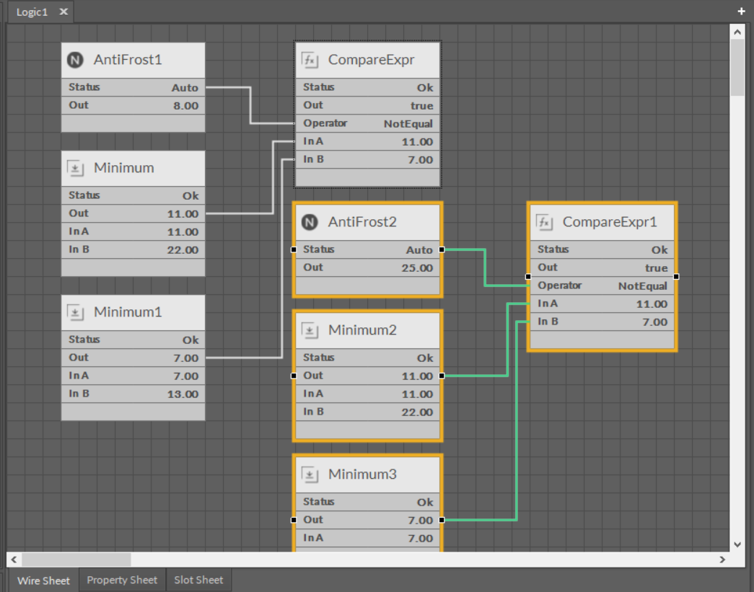Viewport: 754px width, 592px height.
Task: Click Minimum1 Out value 7.00
Action: [x=185, y=358]
